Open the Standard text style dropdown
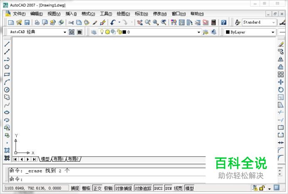 point(273,22)
